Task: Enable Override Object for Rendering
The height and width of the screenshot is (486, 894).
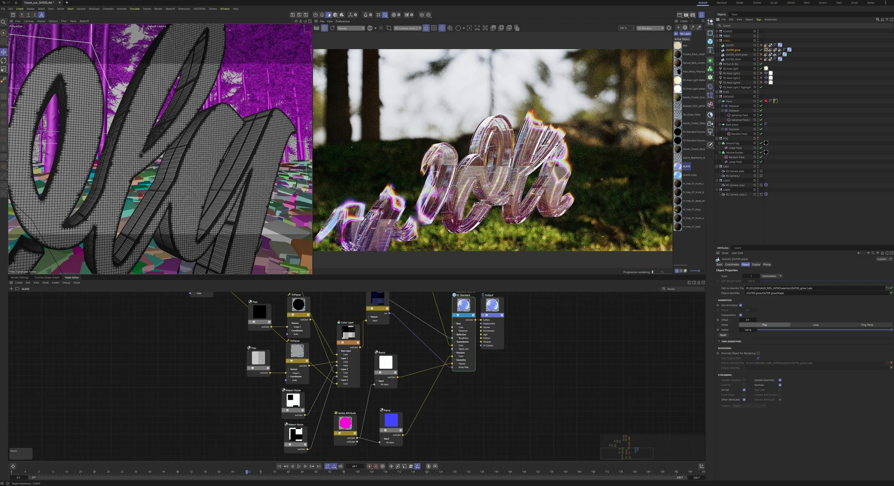Action: (x=758, y=353)
